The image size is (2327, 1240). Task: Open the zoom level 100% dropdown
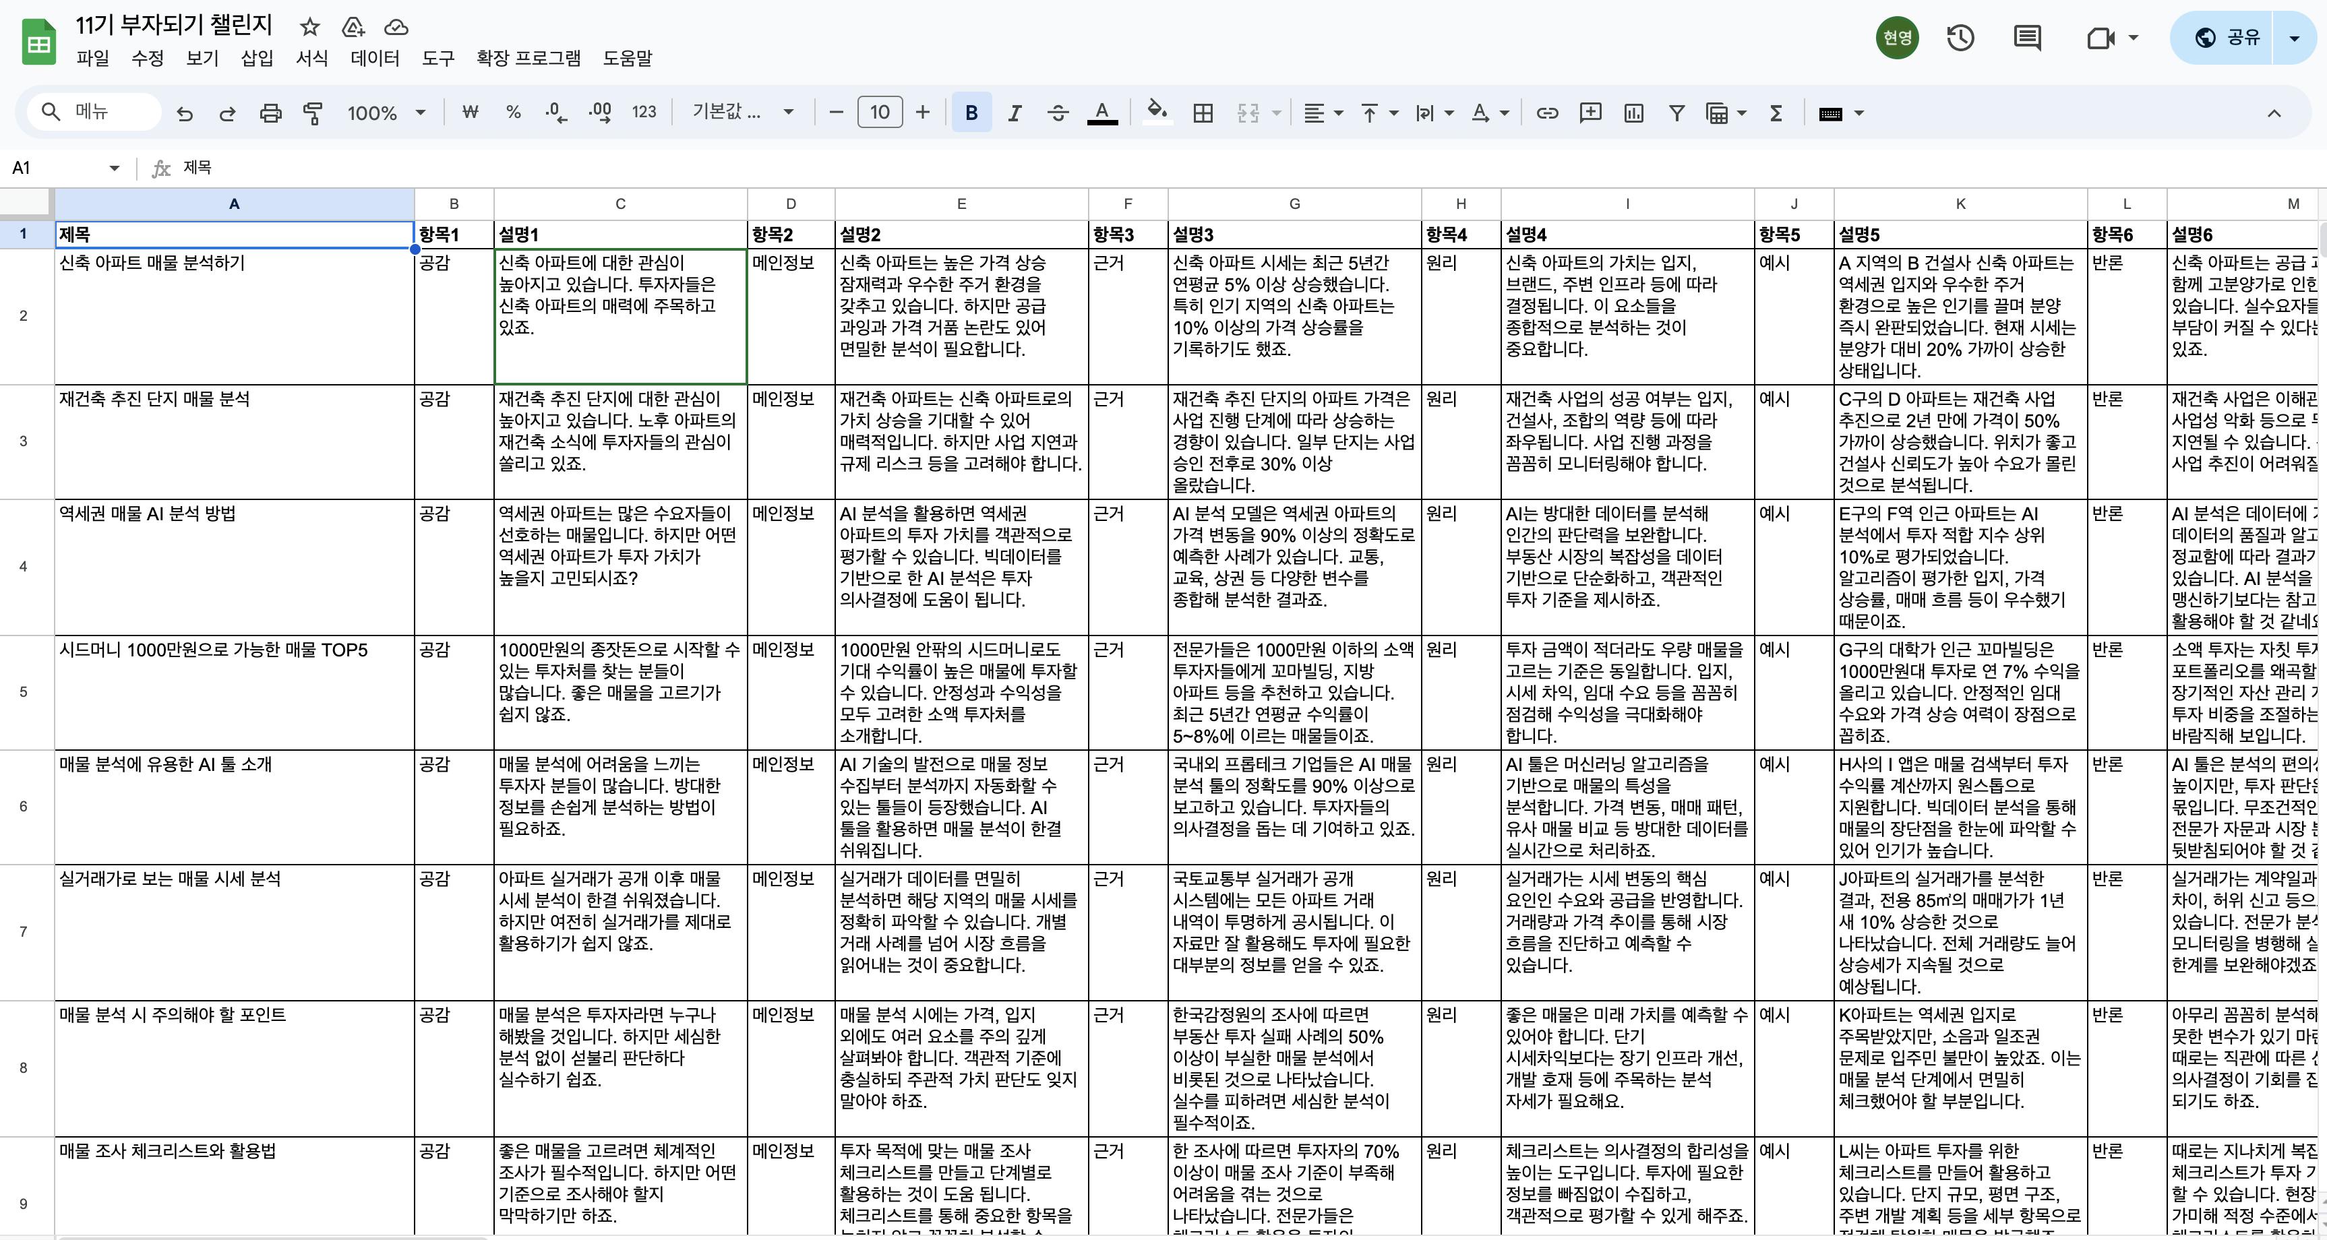click(387, 113)
